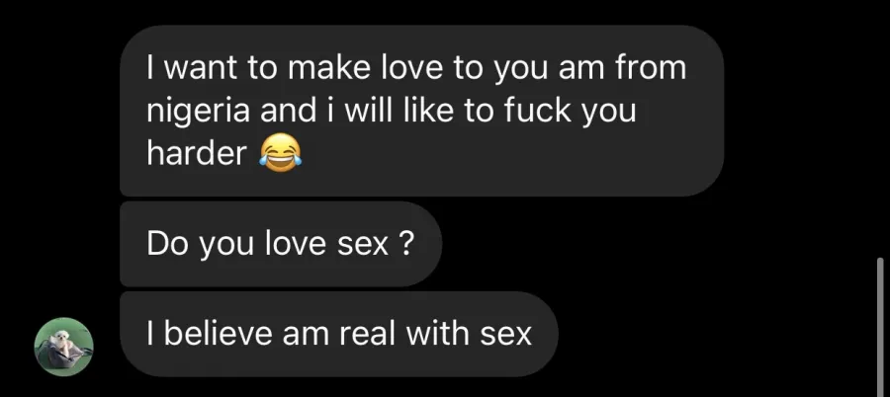Screen dimensions: 890x397
Task: Click the vertical scrollbar thumb on the right
Action: (880, 326)
